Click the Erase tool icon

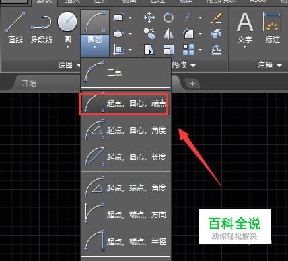pyautogui.click(x=216, y=17)
